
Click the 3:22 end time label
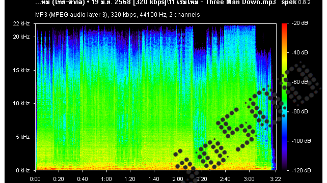click(x=276, y=179)
